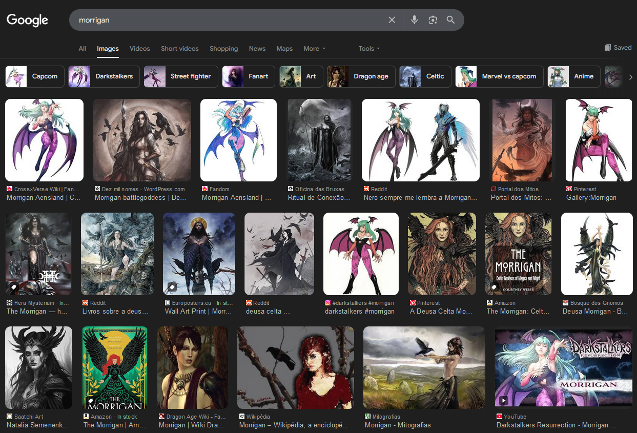637x433 pixels.
Task: Open Europosters Wall Art Print image
Action: [199, 254]
